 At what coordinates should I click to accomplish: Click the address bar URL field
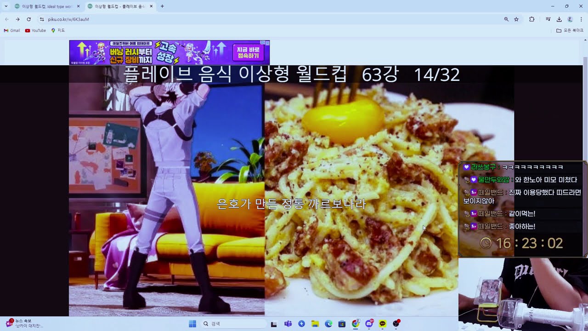click(271, 19)
